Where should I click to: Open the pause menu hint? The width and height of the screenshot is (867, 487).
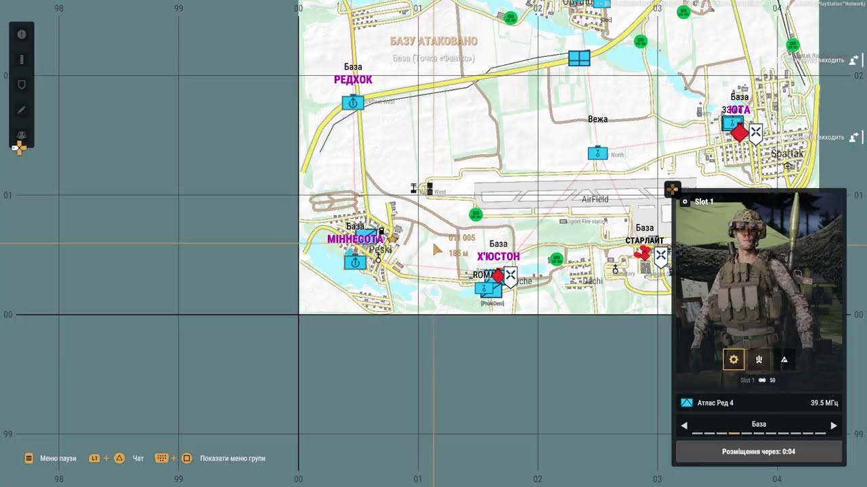click(x=50, y=459)
